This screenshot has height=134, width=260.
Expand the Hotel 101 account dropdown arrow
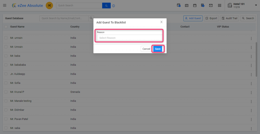(256, 5)
